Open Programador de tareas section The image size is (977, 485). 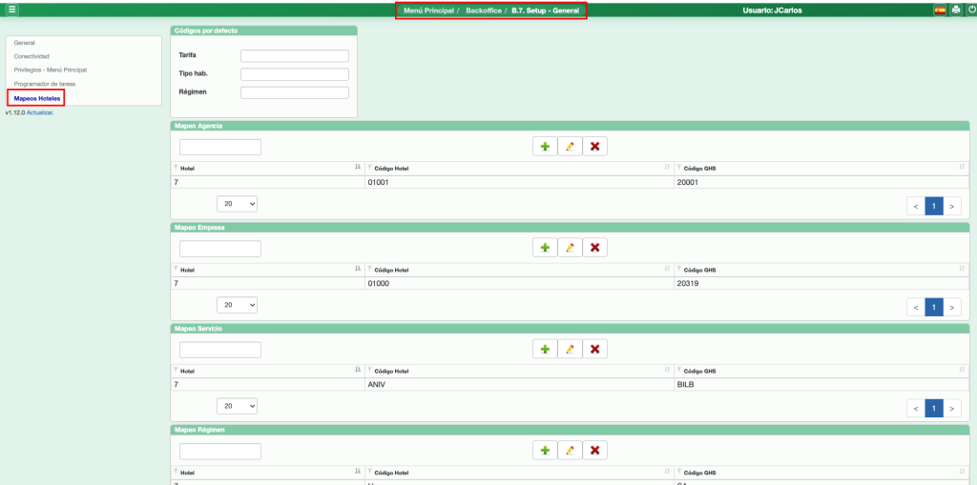coord(45,84)
